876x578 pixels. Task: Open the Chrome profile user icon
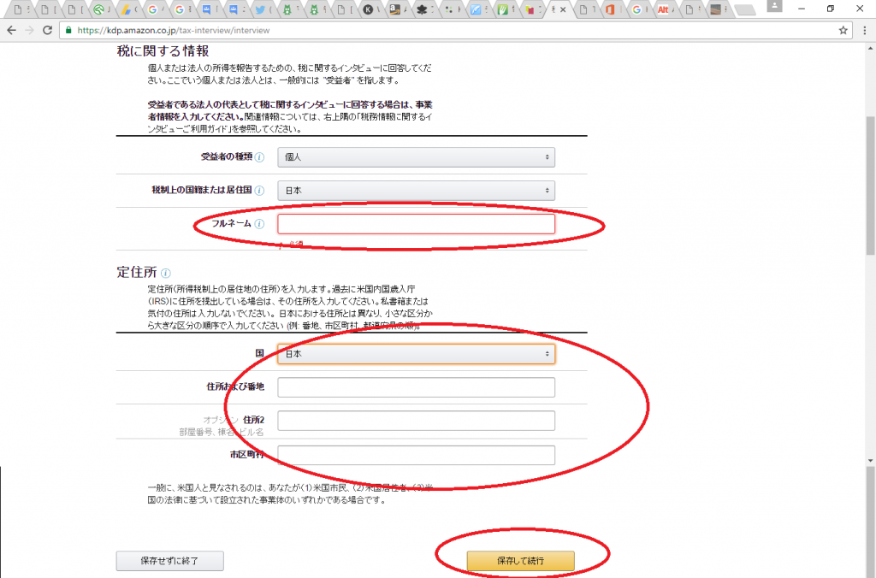[774, 6]
